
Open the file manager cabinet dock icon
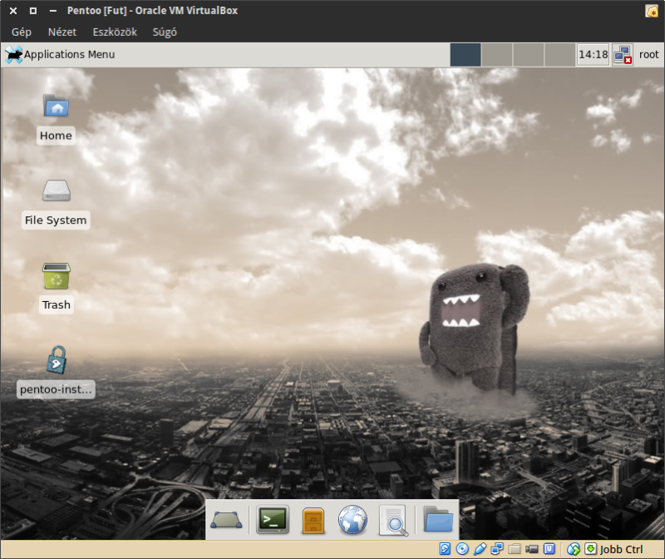pos(313,521)
